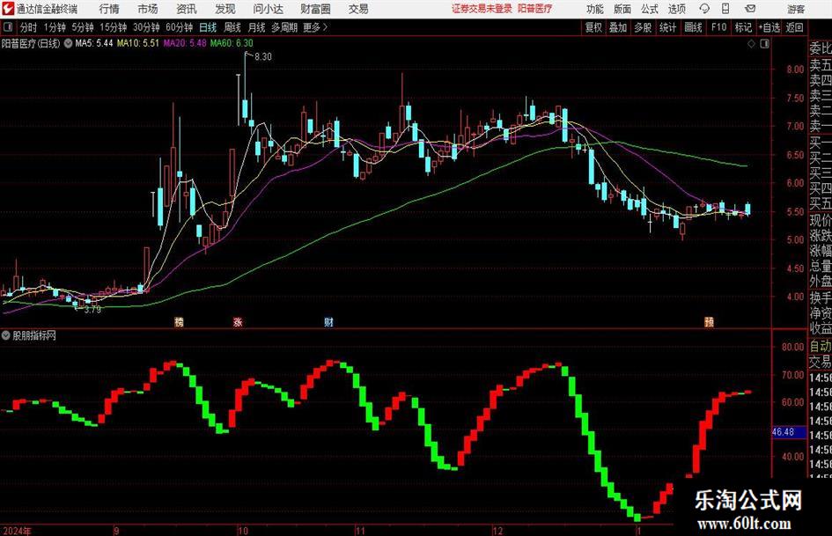Click the 财 marker on the chart

pos(329,321)
